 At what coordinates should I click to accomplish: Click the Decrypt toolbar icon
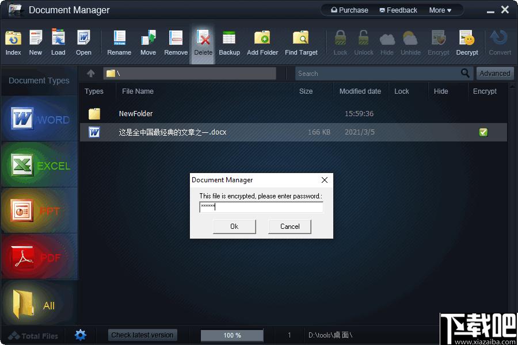(x=467, y=37)
